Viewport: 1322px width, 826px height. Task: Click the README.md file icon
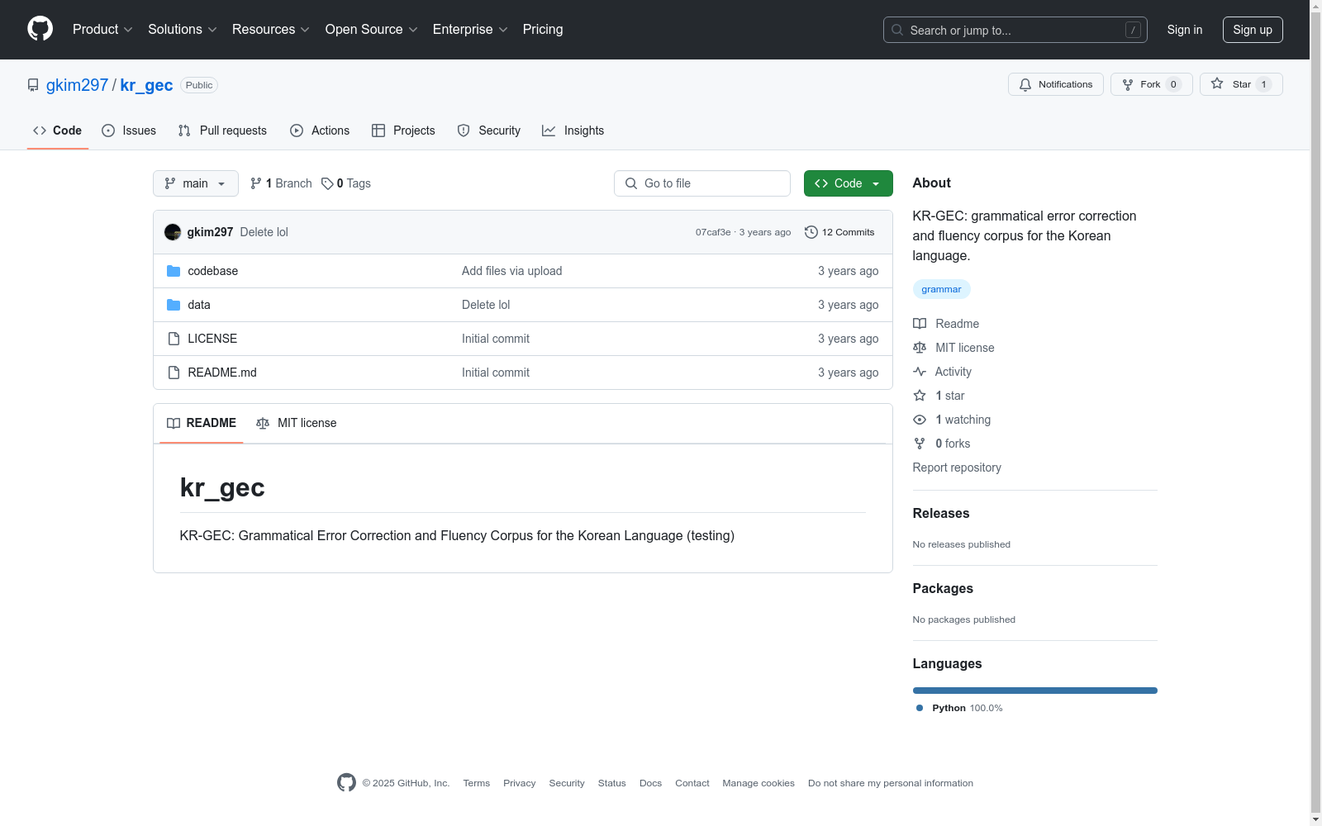coord(174,373)
